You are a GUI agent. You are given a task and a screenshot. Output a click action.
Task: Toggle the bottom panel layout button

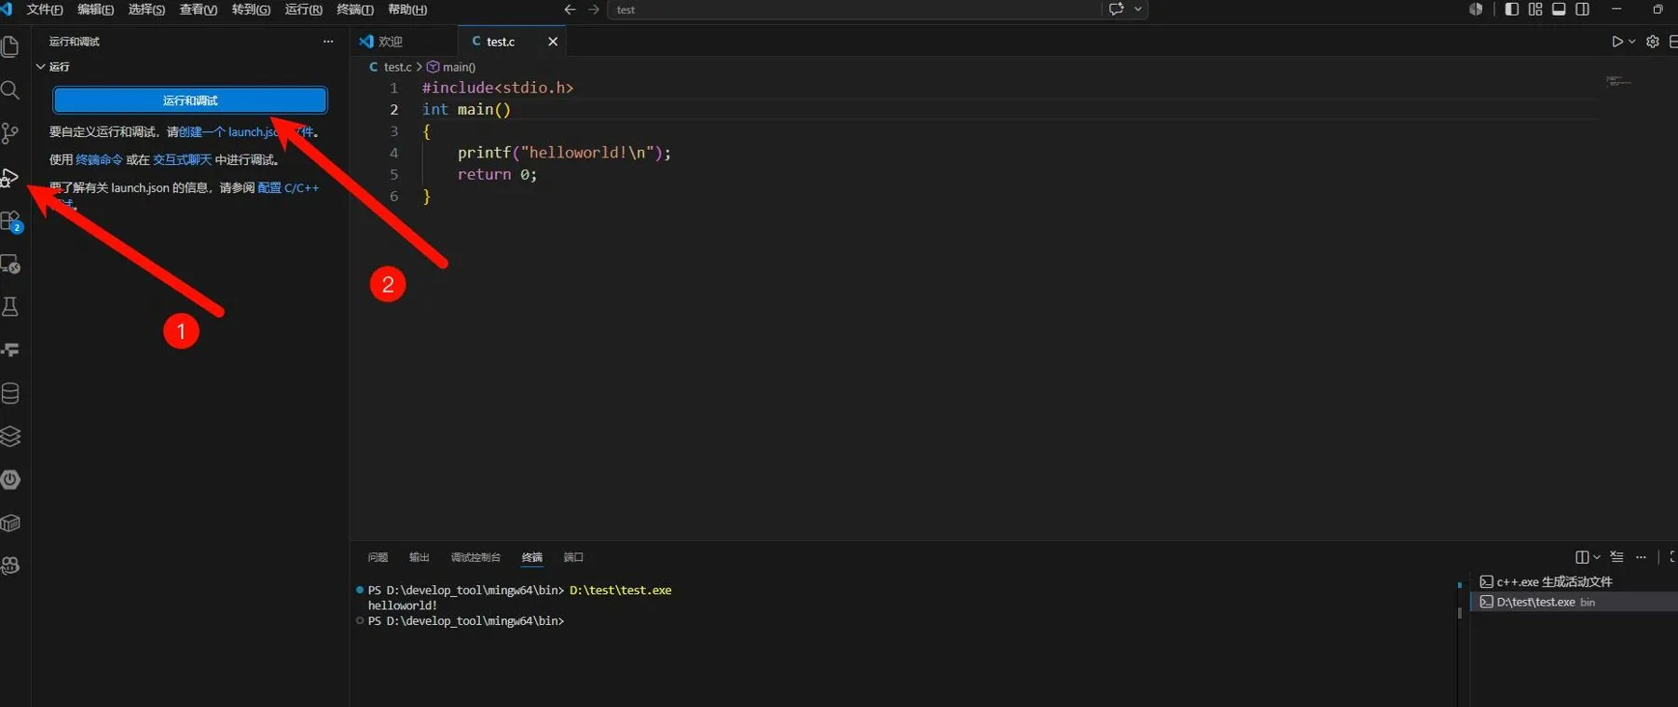[1559, 9]
